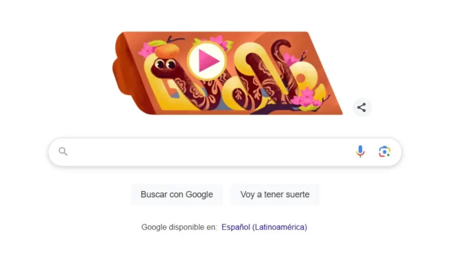Click the share icon beside the doodle
Image resolution: width=470 pixels, height=264 pixels.
point(362,107)
